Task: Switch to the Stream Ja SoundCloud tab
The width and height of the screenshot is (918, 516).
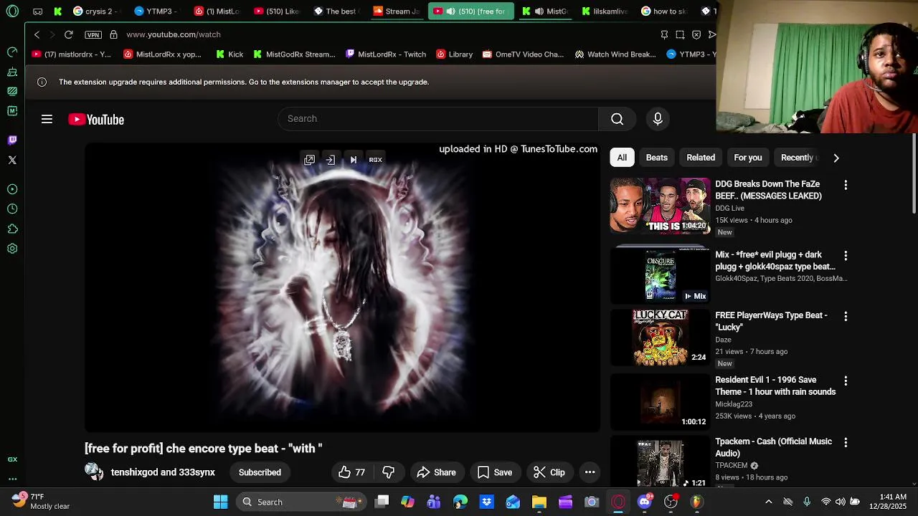Action: click(x=397, y=11)
